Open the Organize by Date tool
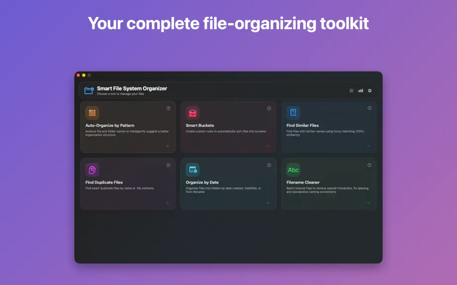The height and width of the screenshot is (285, 457). (228, 184)
